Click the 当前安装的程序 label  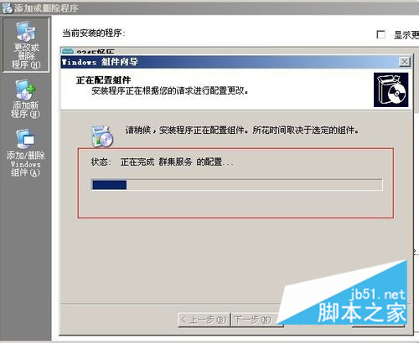[x=94, y=33]
